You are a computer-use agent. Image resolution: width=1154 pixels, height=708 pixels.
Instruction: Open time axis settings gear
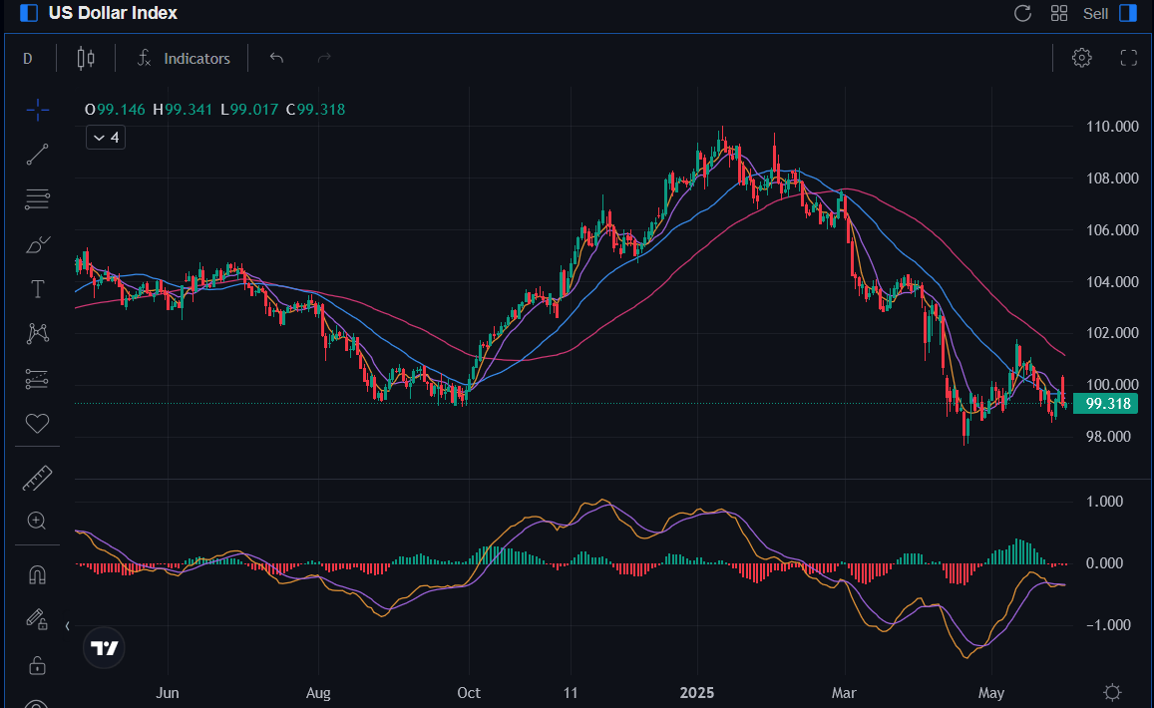[1112, 693]
